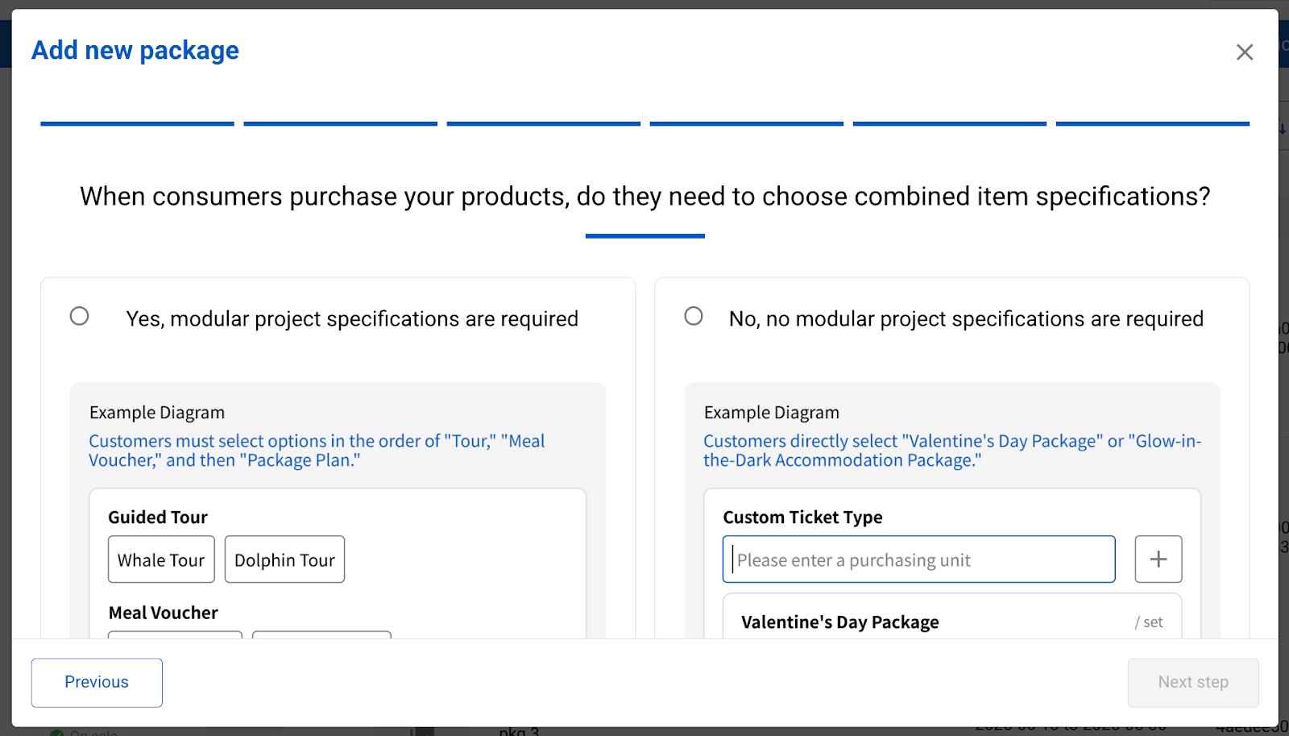This screenshot has width=1289, height=736.
Task: Jump to the first progress step bar
Action: click(x=137, y=123)
